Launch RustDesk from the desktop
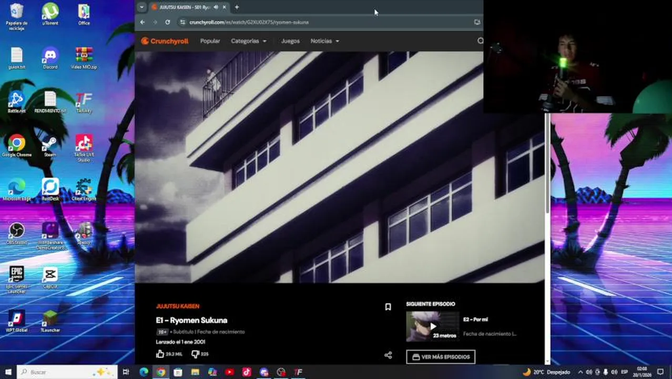This screenshot has width=672, height=379. [50, 189]
